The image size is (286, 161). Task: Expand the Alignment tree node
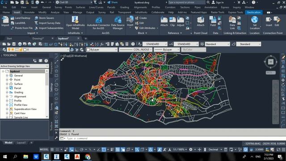[x=7, y=97]
